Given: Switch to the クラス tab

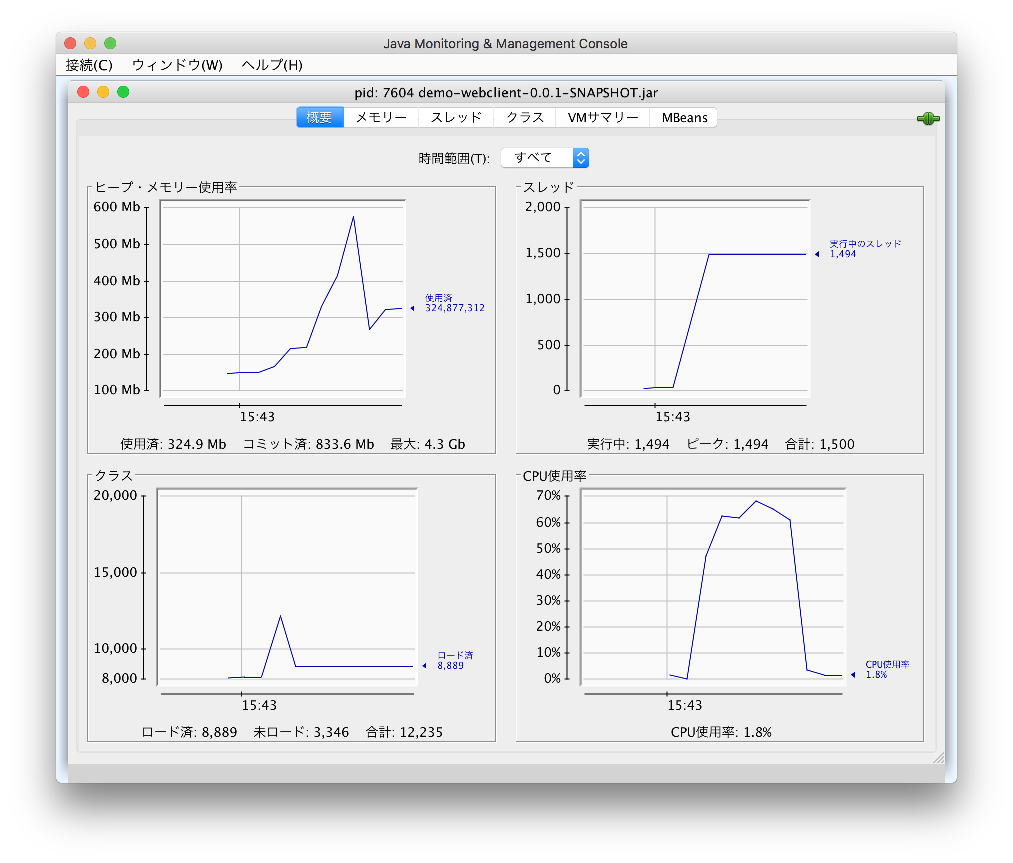Looking at the screenshot, I should [524, 117].
